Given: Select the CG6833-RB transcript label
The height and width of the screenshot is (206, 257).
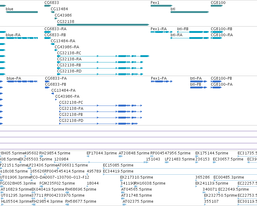Looking at the screenshot, I should (x=55, y=35).
